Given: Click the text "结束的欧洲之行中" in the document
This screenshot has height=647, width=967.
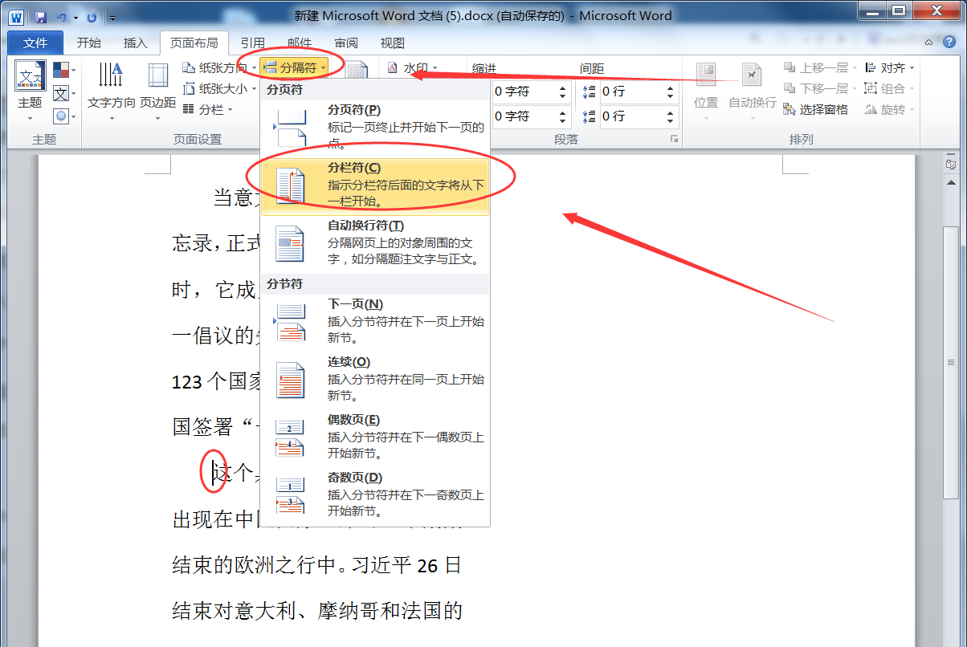Looking at the screenshot, I should click(254, 565).
